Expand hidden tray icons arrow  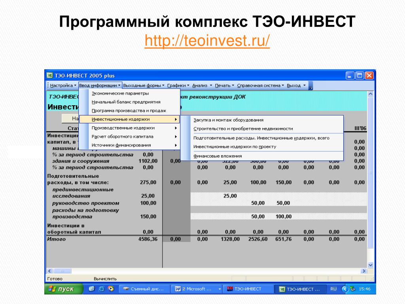pos(345,289)
